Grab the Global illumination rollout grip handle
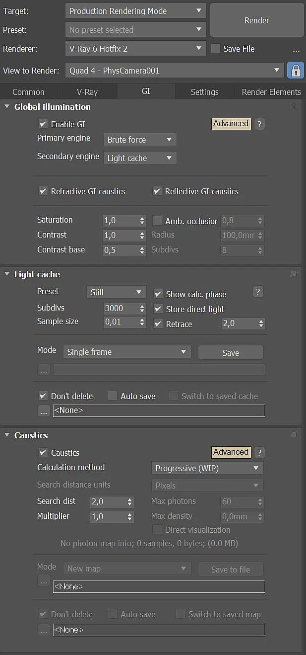The image size is (306, 655). (x=294, y=106)
